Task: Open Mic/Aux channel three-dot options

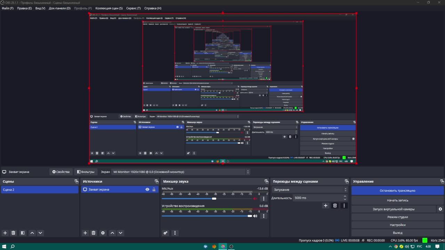Action: (264, 199)
